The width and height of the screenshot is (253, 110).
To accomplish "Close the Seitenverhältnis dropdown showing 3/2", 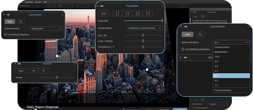I will (231, 42).
